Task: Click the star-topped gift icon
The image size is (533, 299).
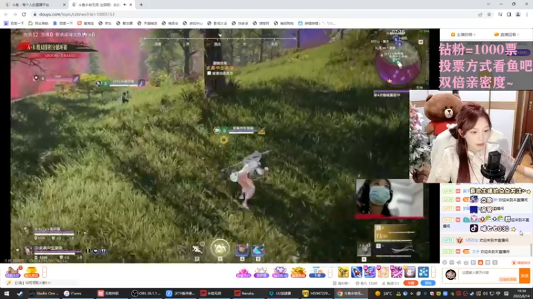Action: [x=261, y=272]
